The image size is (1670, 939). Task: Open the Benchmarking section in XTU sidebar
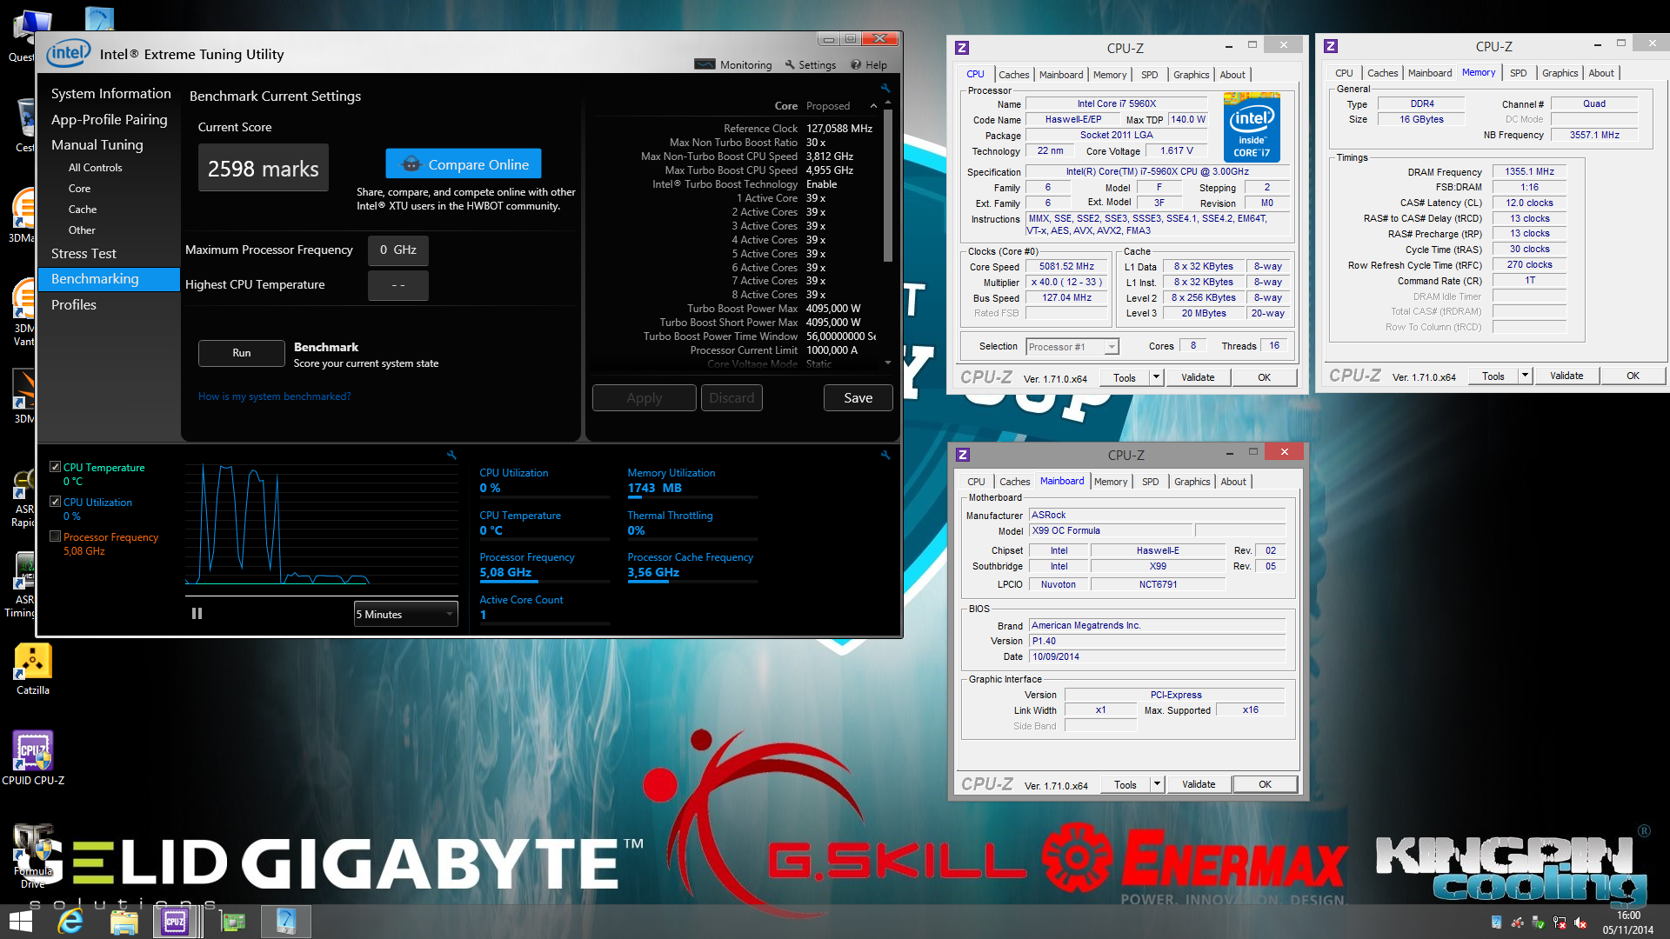pyautogui.click(x=109, y=279)
